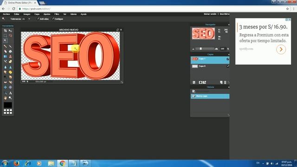The width and height of the screenshot is (297, 167).
Task: Open the Imagen menu
Action: [27, 14]
